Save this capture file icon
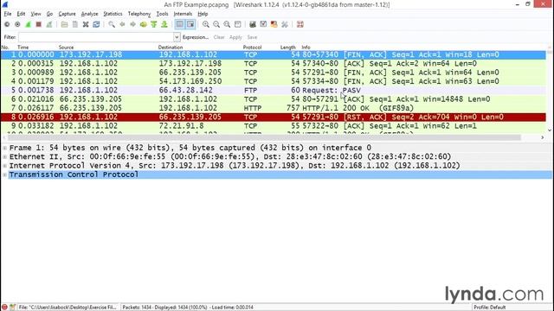This screenshot has width=554, height=311. (75, 24)
